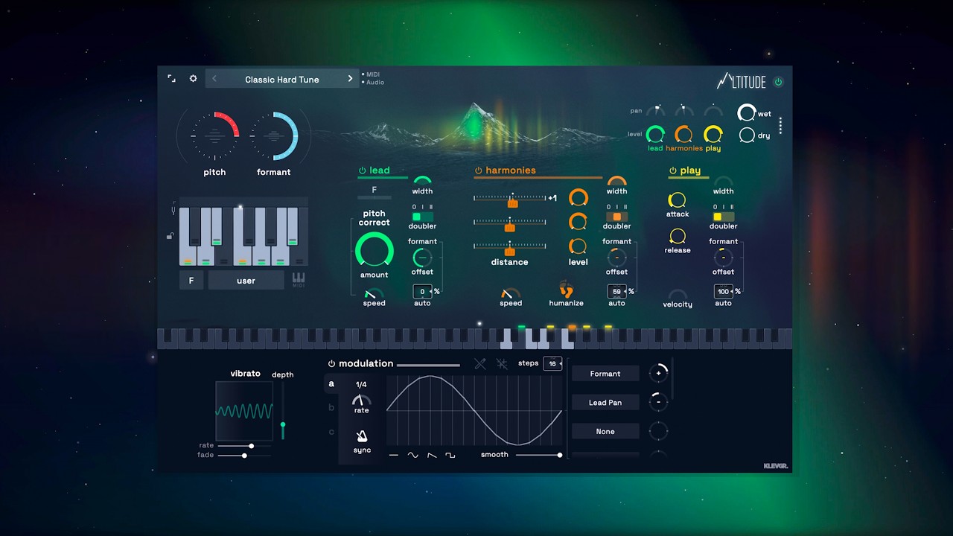Click the sync metronome icon

click(x=362, y=436)
